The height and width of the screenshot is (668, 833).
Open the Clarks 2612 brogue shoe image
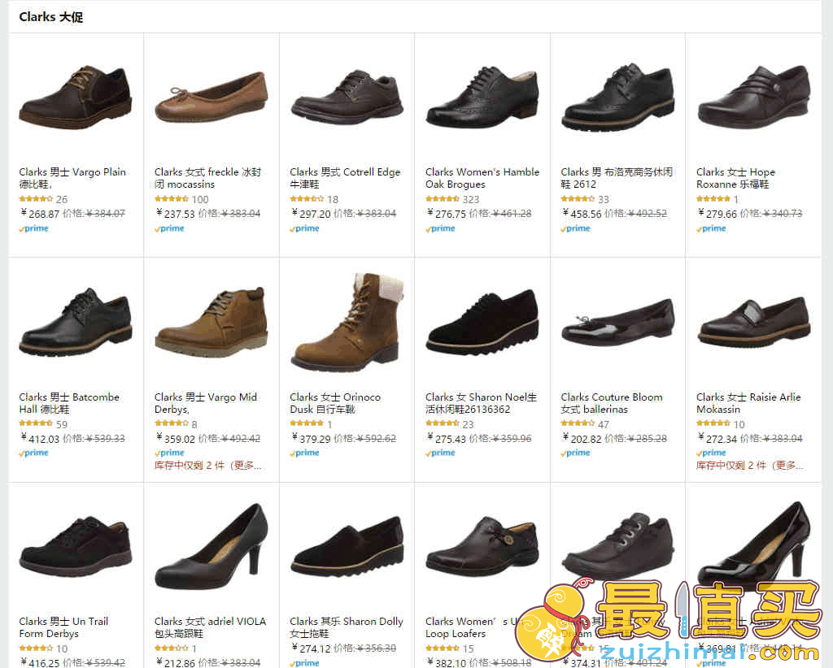(x=618, y=97)
